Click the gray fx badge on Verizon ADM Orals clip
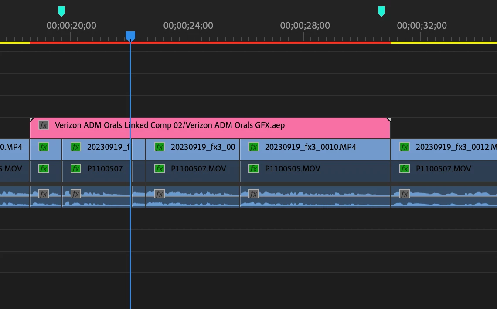The width and height of the screenshot is (497, 309). point(44,125)
